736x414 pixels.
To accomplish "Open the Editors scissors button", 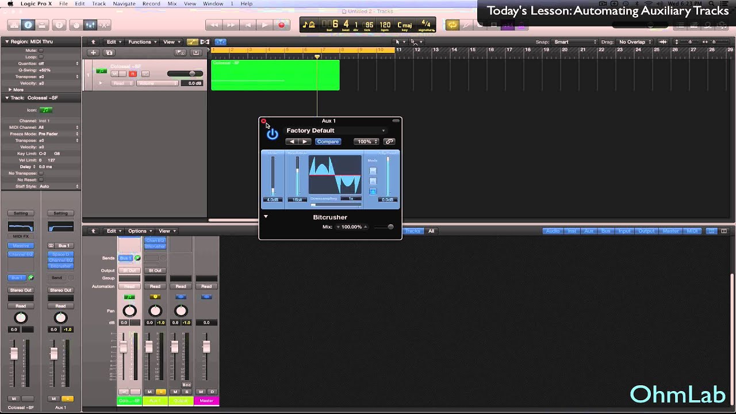I will [104, 25].
